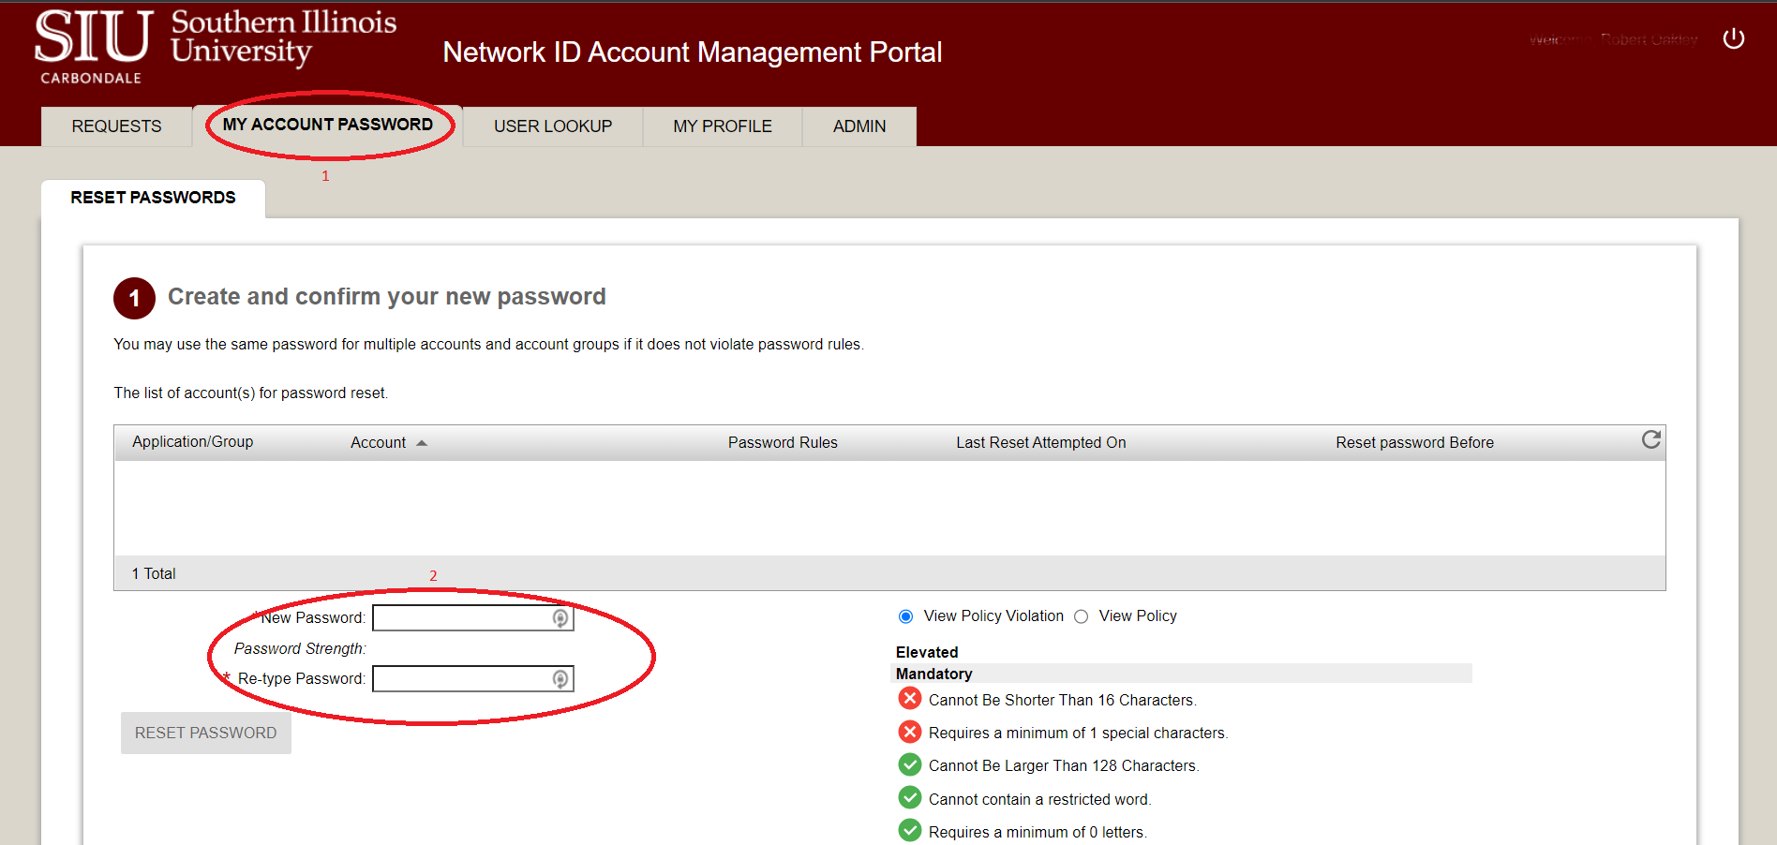The height and width of the screenshot is (845, 1777).
Task: Switch to the USER LOOKUP tab
Action: tap(552, 126)
